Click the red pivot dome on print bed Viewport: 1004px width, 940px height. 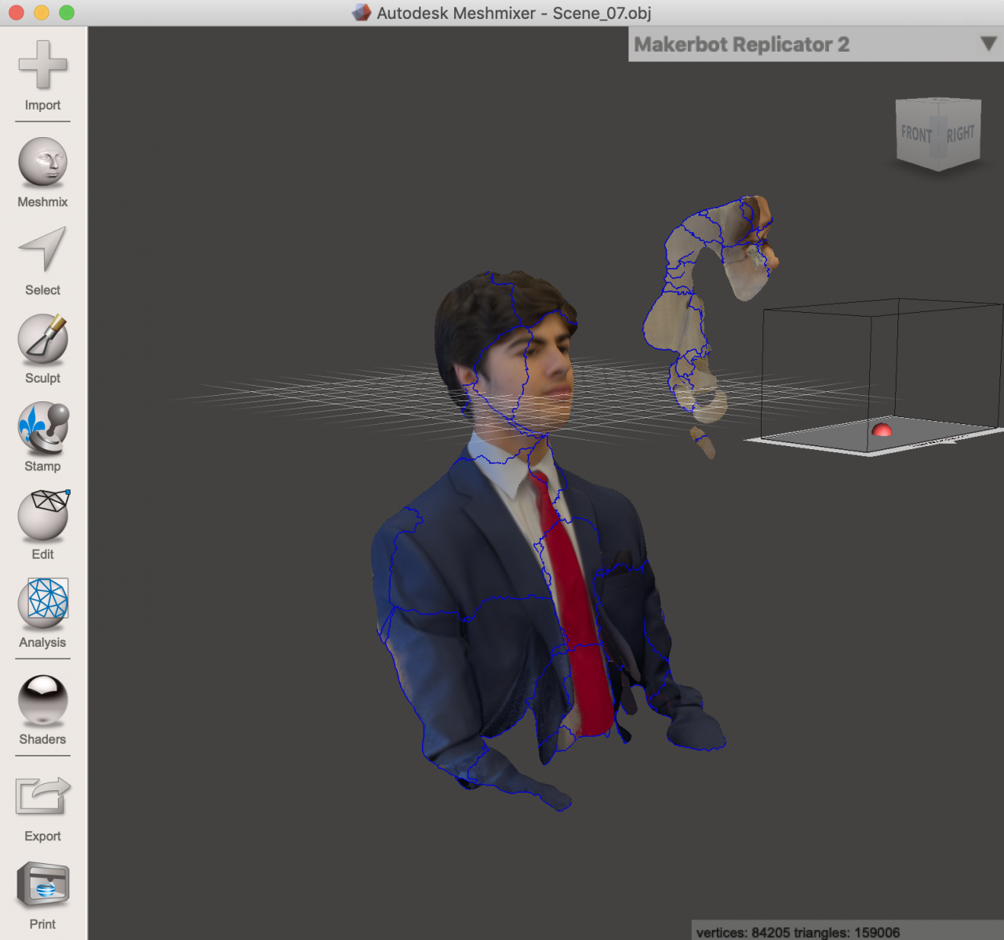click(882, 430)
